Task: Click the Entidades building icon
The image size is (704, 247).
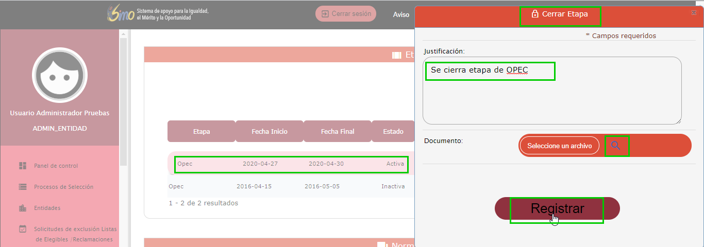Action: [23, 208]
